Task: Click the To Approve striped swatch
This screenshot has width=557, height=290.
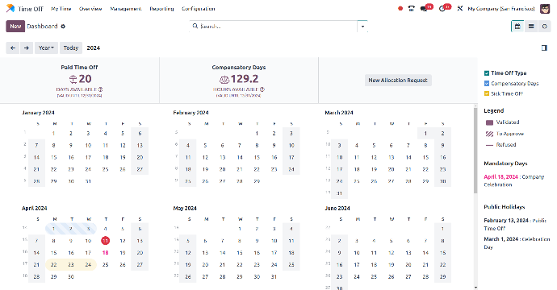Action: point(489,134)
